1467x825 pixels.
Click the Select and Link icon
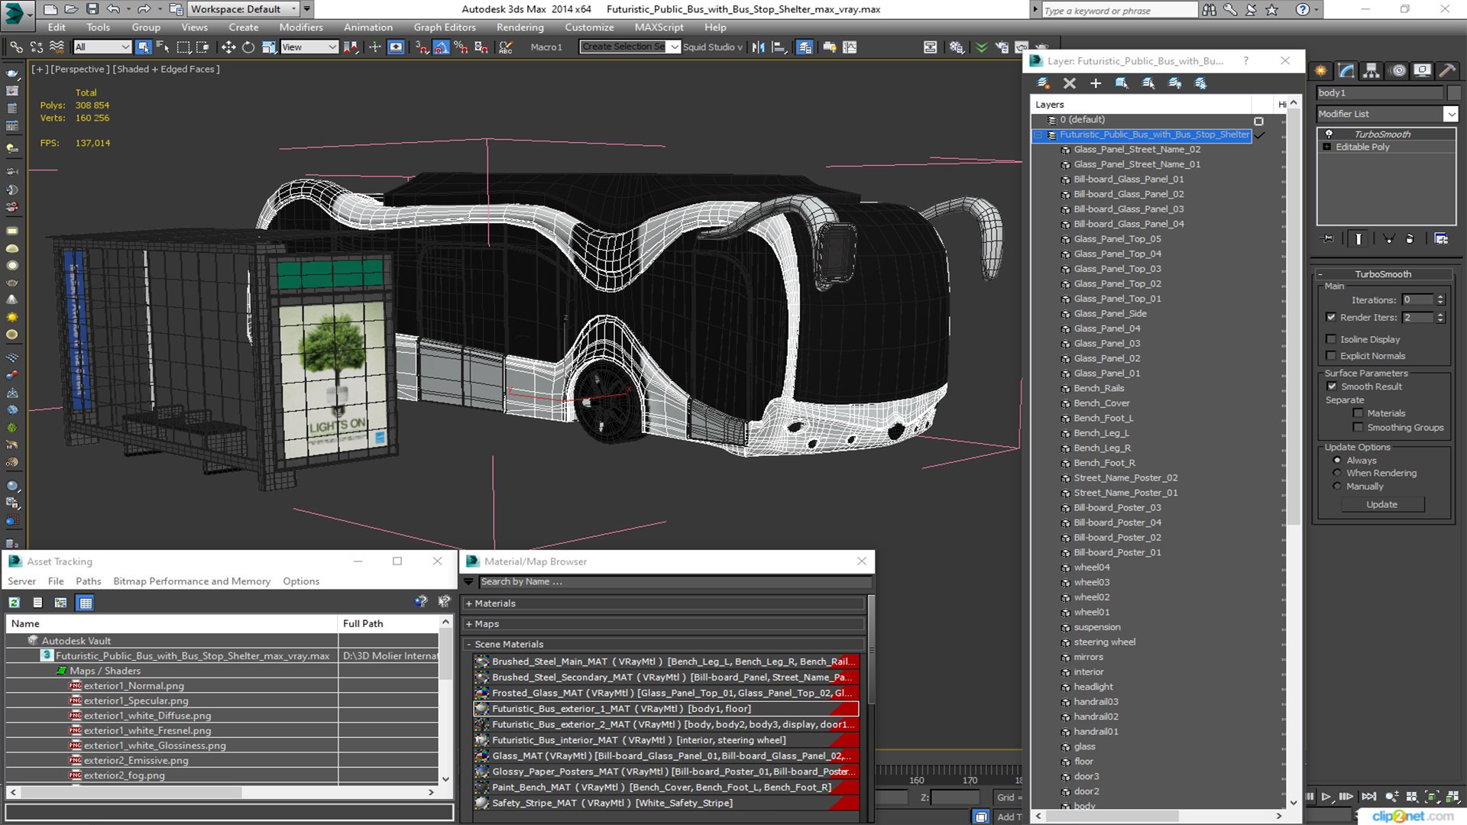[16, 47]
